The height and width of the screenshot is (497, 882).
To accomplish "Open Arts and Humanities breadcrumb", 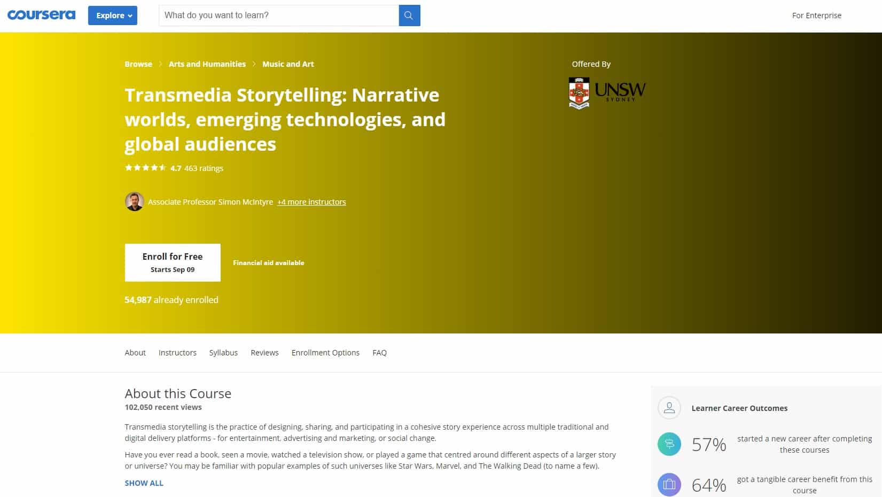I will pos(207,64).
